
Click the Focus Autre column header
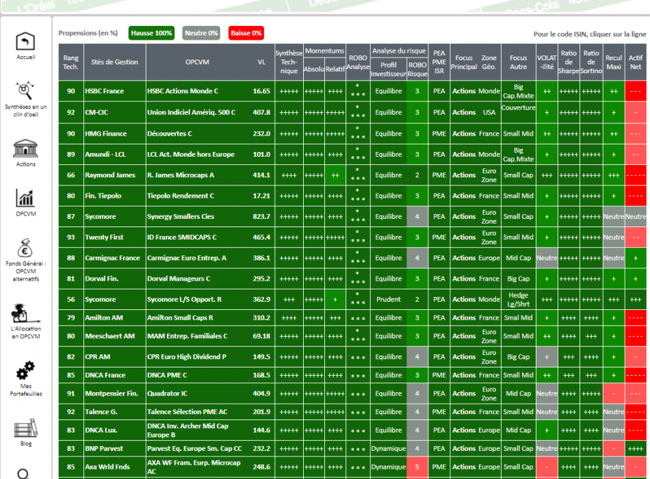click(518, 62)
